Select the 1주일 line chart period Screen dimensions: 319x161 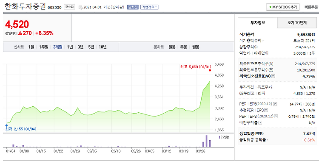point(43,47)
